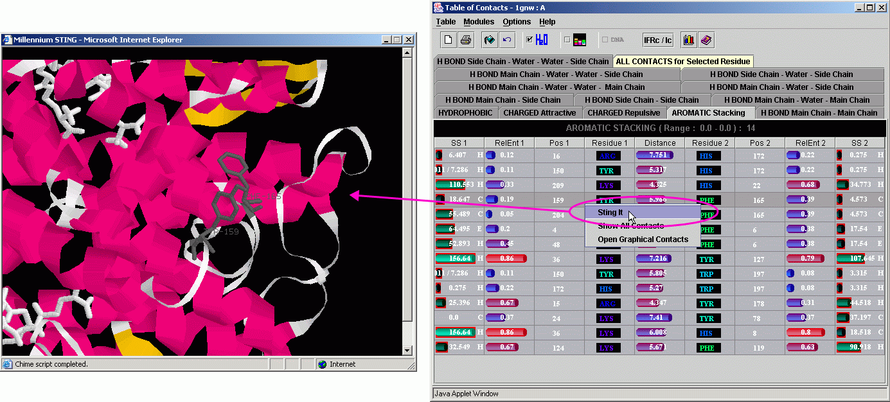Click the Pos 2 cell showing 127
The width and height of the screenshot is (890, 402).
coord(760,259)
